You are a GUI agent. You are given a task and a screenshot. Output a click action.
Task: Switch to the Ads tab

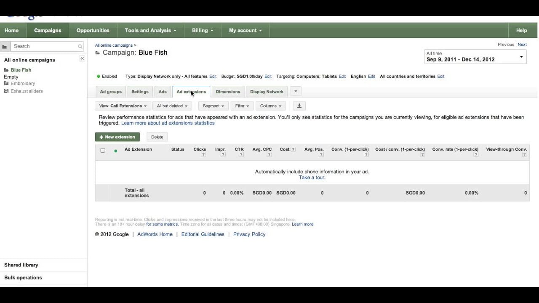click(x=163, y=92)
